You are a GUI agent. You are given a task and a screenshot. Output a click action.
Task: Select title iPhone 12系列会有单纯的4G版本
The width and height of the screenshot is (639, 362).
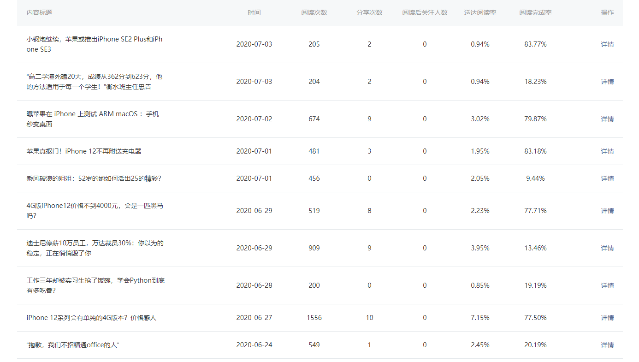(x=91, y=318)
